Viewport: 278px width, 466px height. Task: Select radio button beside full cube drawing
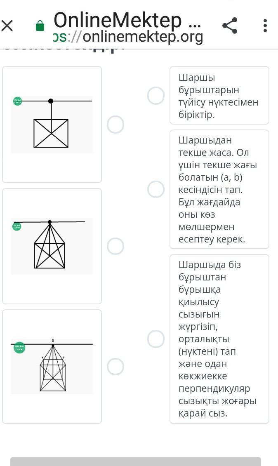point(115,367)
